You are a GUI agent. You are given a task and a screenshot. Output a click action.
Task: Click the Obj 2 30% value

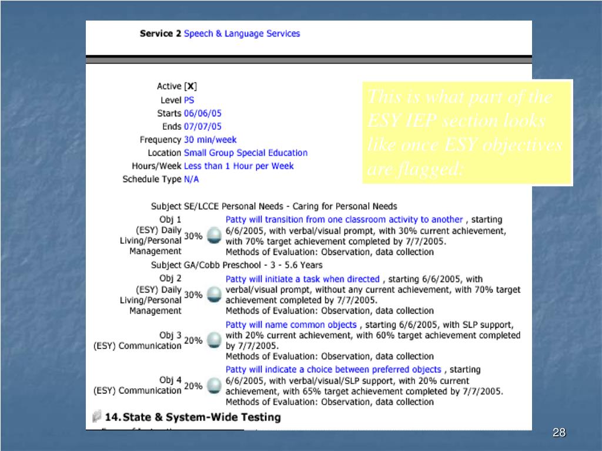193,295
